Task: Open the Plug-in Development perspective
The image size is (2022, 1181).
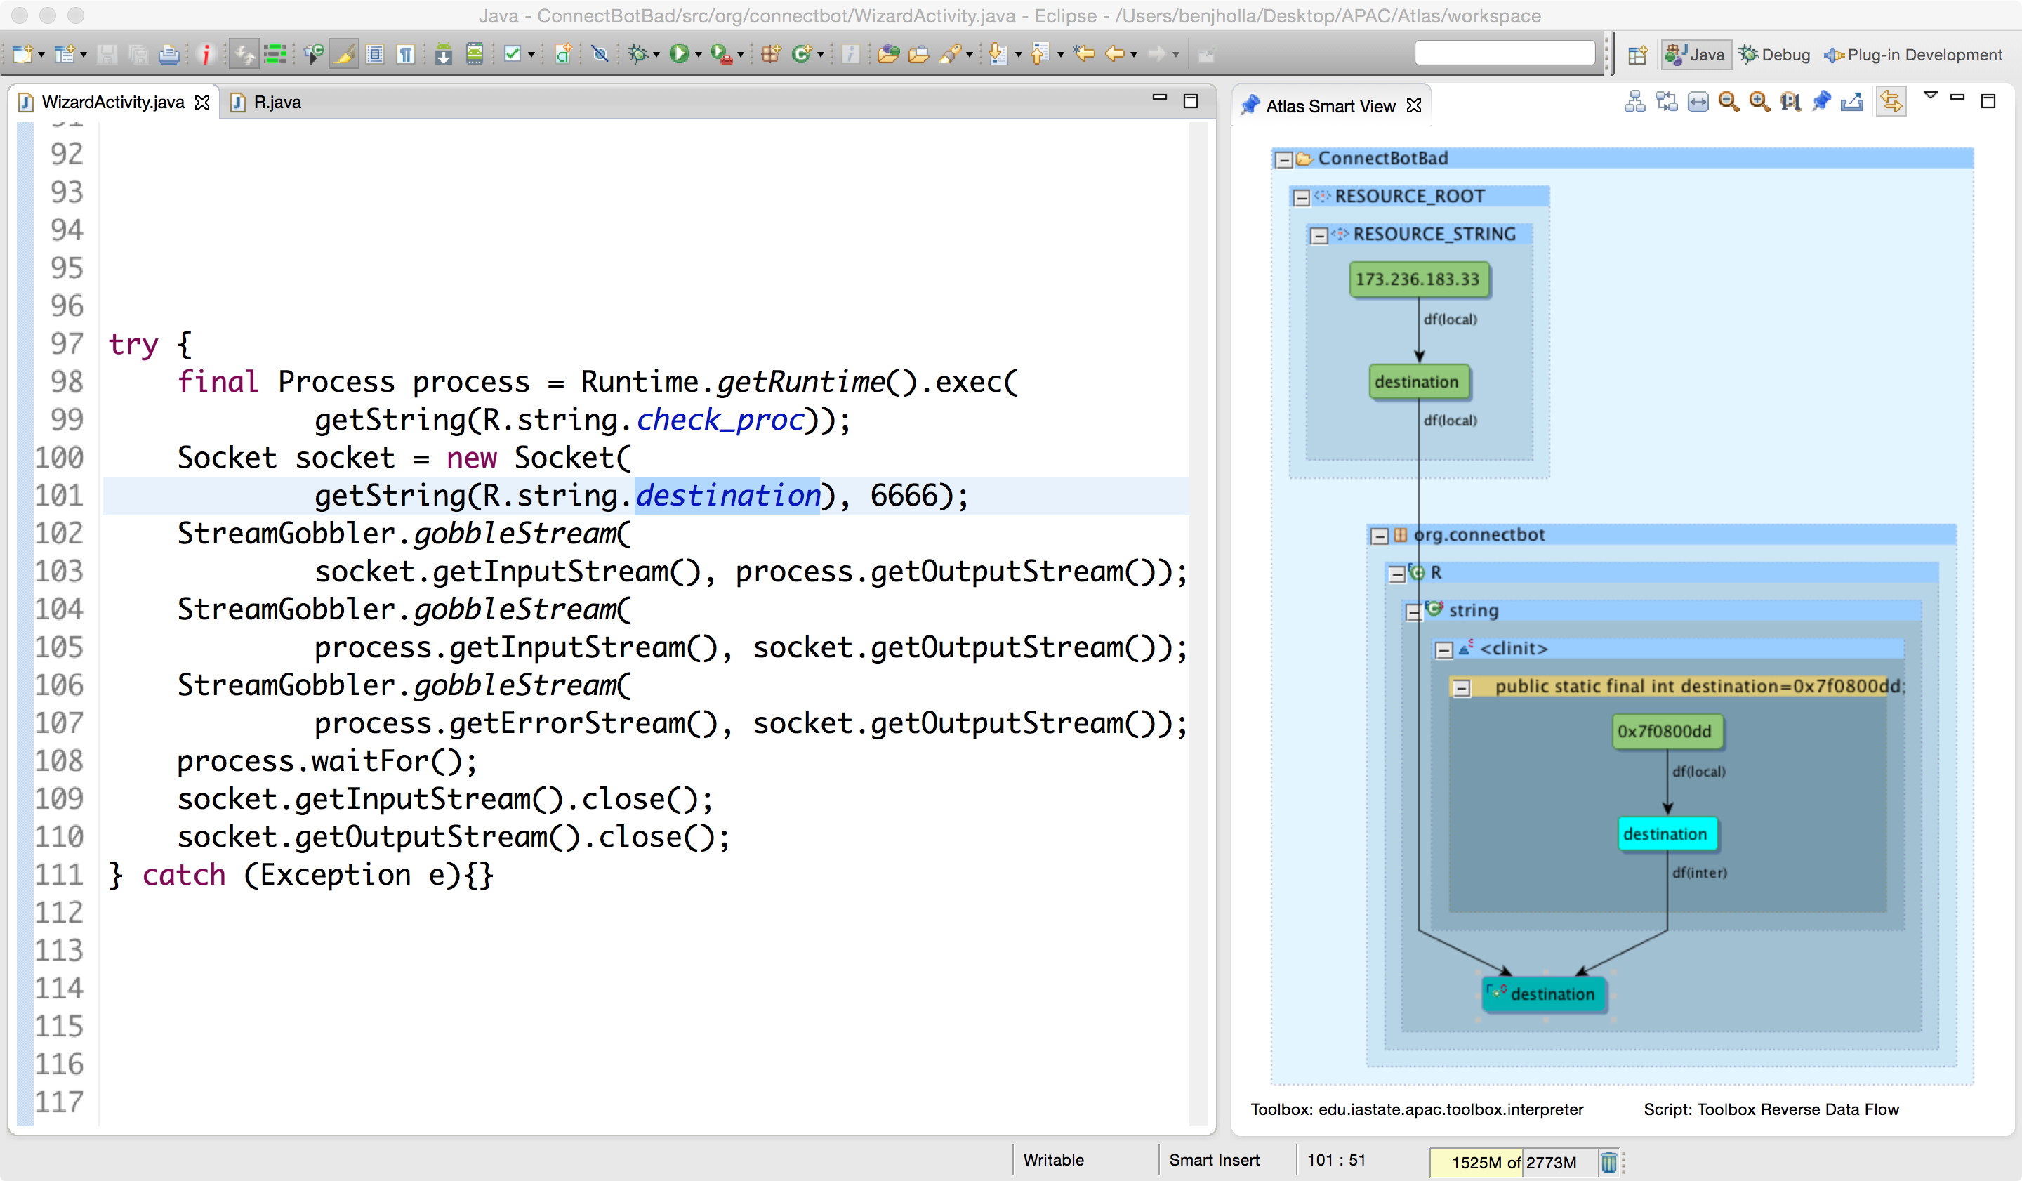Action: 1915,55
